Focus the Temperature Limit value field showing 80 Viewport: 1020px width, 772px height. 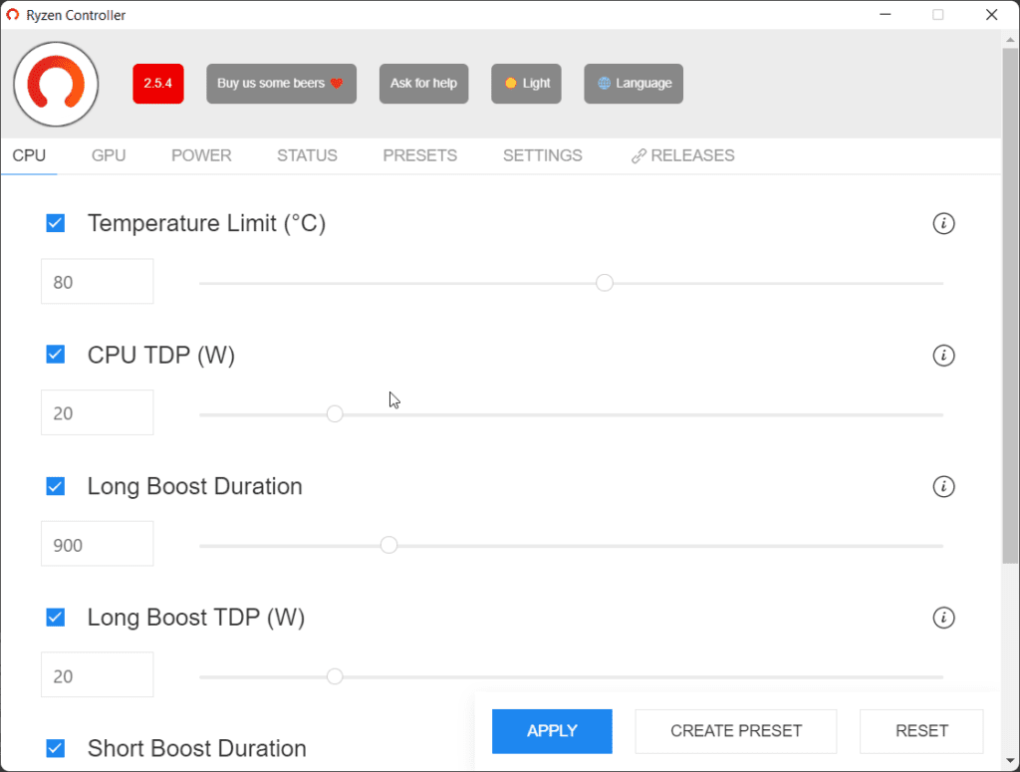coord(98,282)
